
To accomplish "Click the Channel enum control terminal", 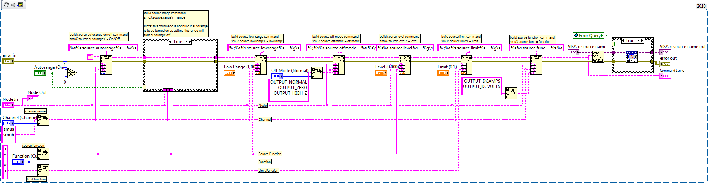I will click(8, 123).
